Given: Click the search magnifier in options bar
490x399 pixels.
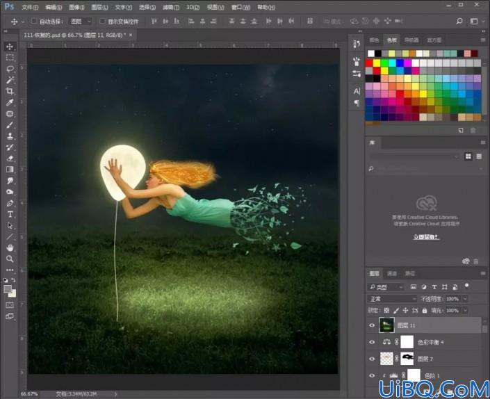Looking at the screenshot, I should 459,22.
